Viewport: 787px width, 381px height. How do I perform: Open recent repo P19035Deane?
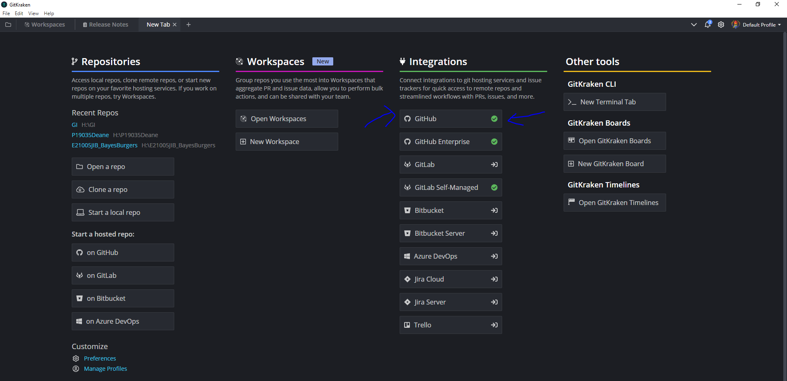(90, 135)
